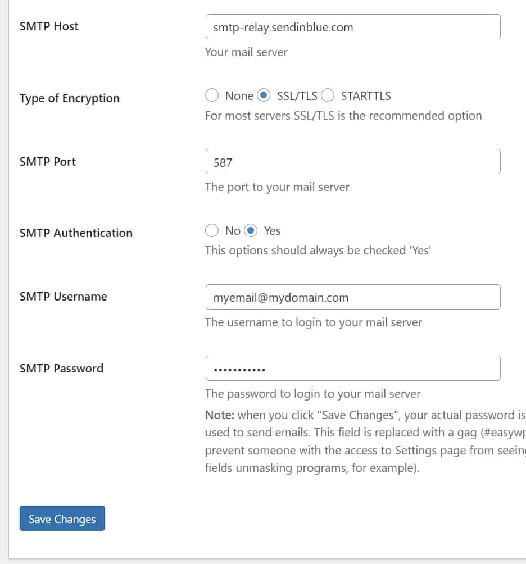Focus the SMTP Port field containing 587
This screenshot has width=526, height=564.
[352, 162]
